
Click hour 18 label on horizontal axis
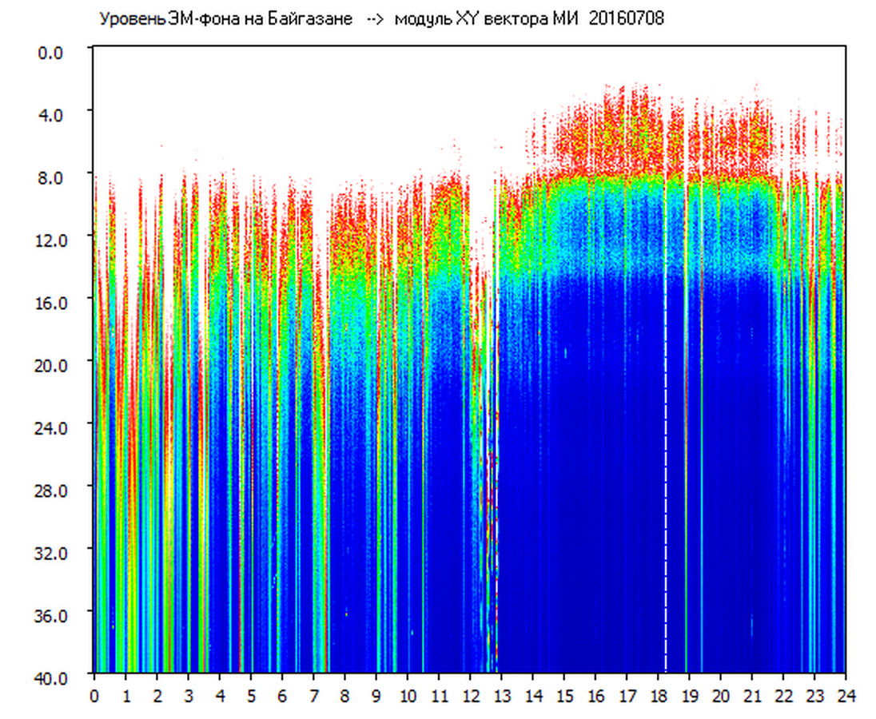click(658, 696)
